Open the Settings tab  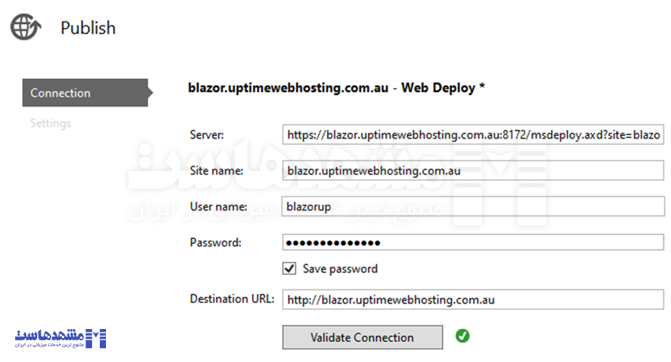click(51, 124)
